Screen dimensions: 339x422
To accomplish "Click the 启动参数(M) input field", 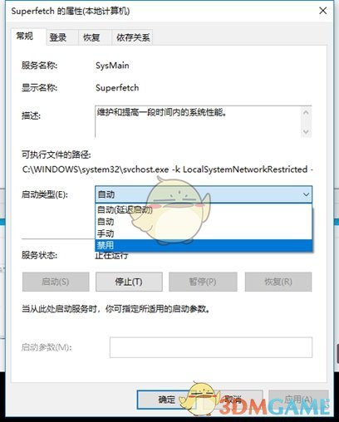I will pos(211,347).
